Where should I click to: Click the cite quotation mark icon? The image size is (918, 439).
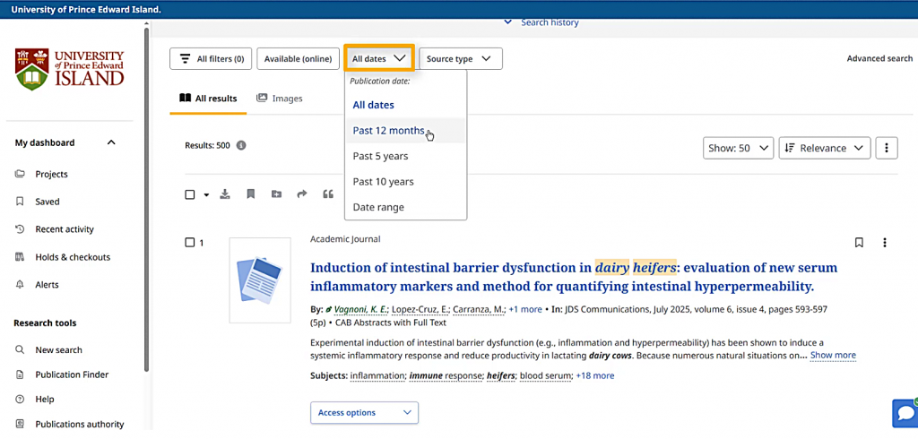pyautogui.click(x=328, y=194)
